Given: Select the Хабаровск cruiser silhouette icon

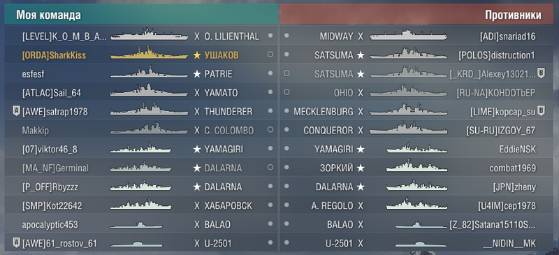Looking at the screenshot, I should tap(141, 204).
